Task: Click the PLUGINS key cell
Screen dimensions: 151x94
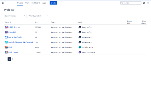Action: 38,52
